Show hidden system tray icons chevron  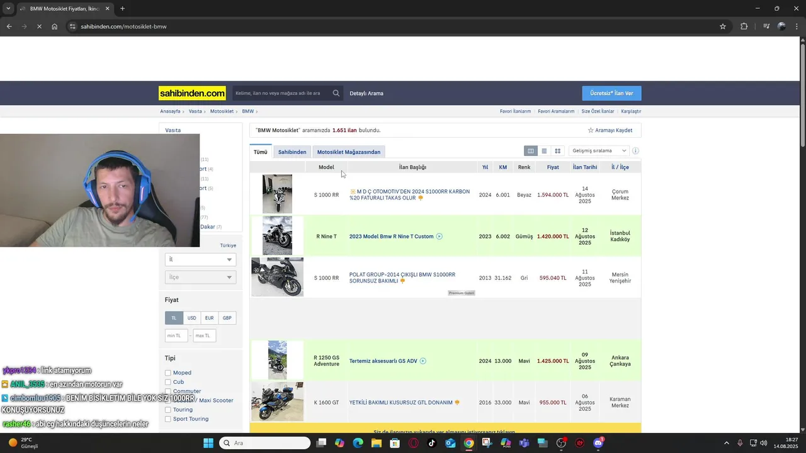pos(727,443)
